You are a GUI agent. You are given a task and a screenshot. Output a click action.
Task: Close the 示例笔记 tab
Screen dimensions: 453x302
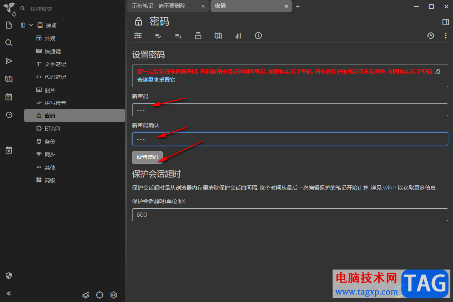[203, 6]
